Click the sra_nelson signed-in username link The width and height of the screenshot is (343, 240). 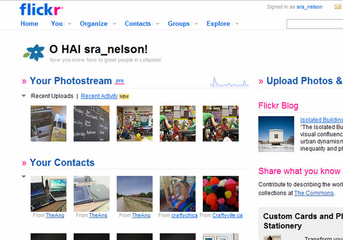point(310,7)
